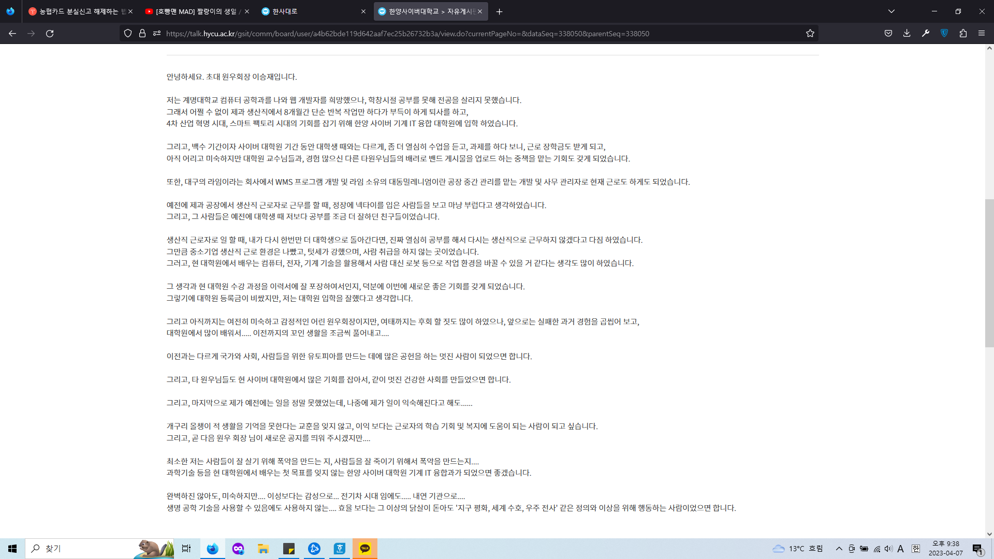Open the Firefox hamburger application menu
The image size is (994, 559).
982,33
